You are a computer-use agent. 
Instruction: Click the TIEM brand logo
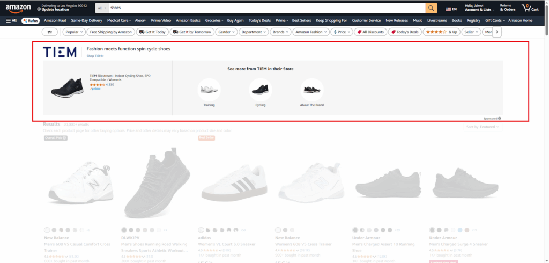[x=60, y=52]
